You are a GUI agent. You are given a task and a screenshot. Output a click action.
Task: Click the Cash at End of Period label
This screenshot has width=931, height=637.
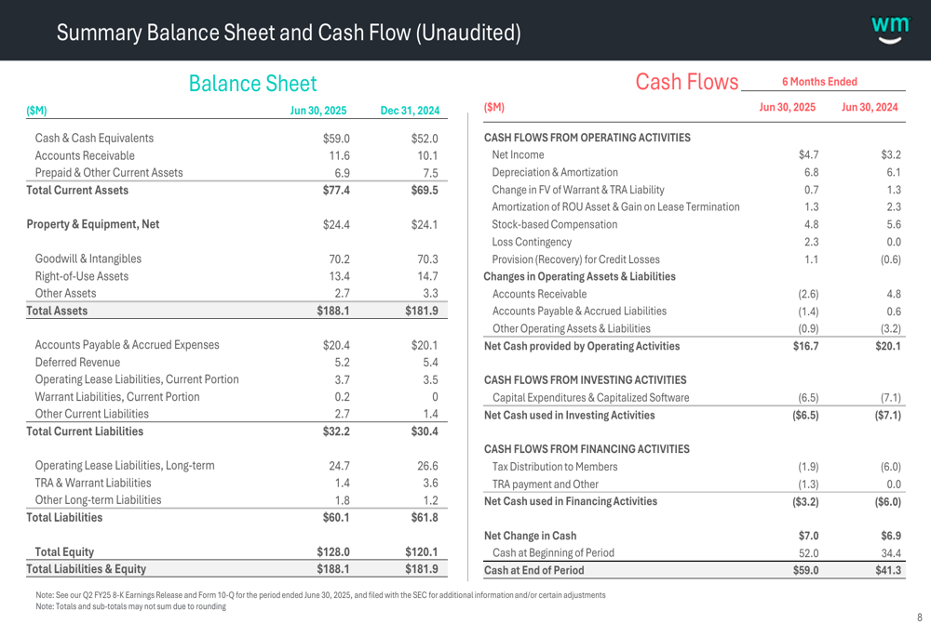pyautogui.click(x=534, y=570)
